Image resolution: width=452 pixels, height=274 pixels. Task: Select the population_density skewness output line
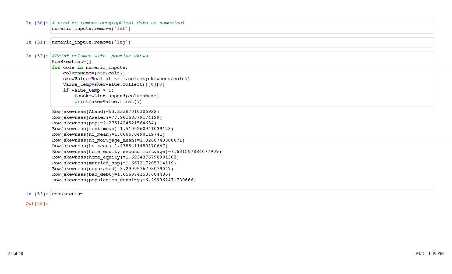click(x=124, y=180)
